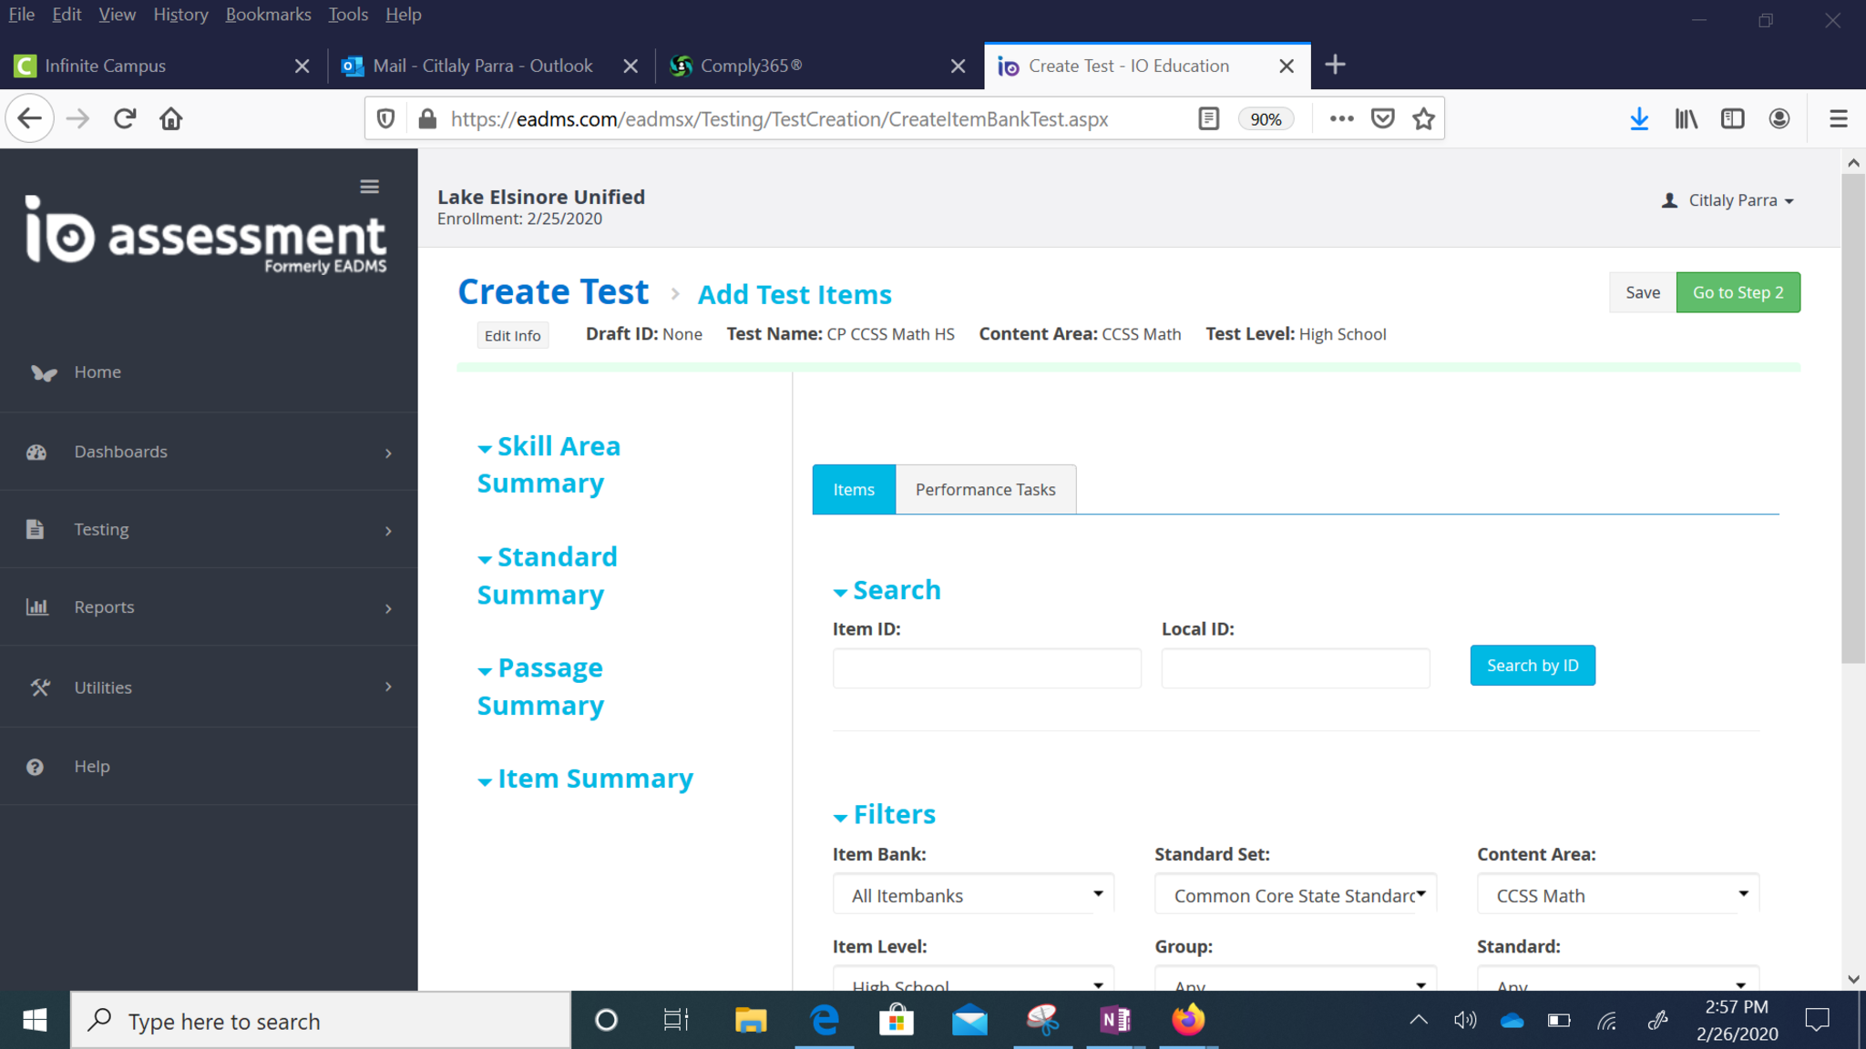
Task: Bookmark page with the star icon
Action: (x=1423, y=119)
